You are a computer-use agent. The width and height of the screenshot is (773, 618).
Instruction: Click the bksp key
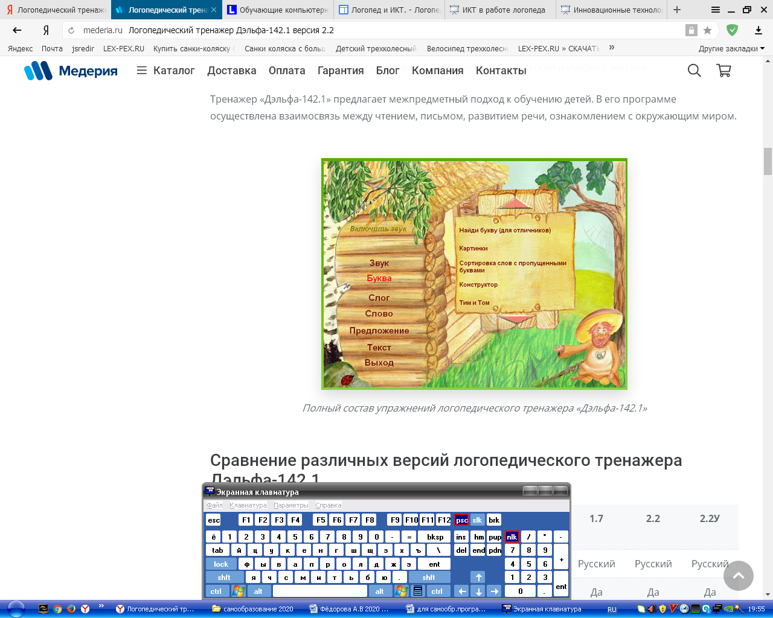435,537
